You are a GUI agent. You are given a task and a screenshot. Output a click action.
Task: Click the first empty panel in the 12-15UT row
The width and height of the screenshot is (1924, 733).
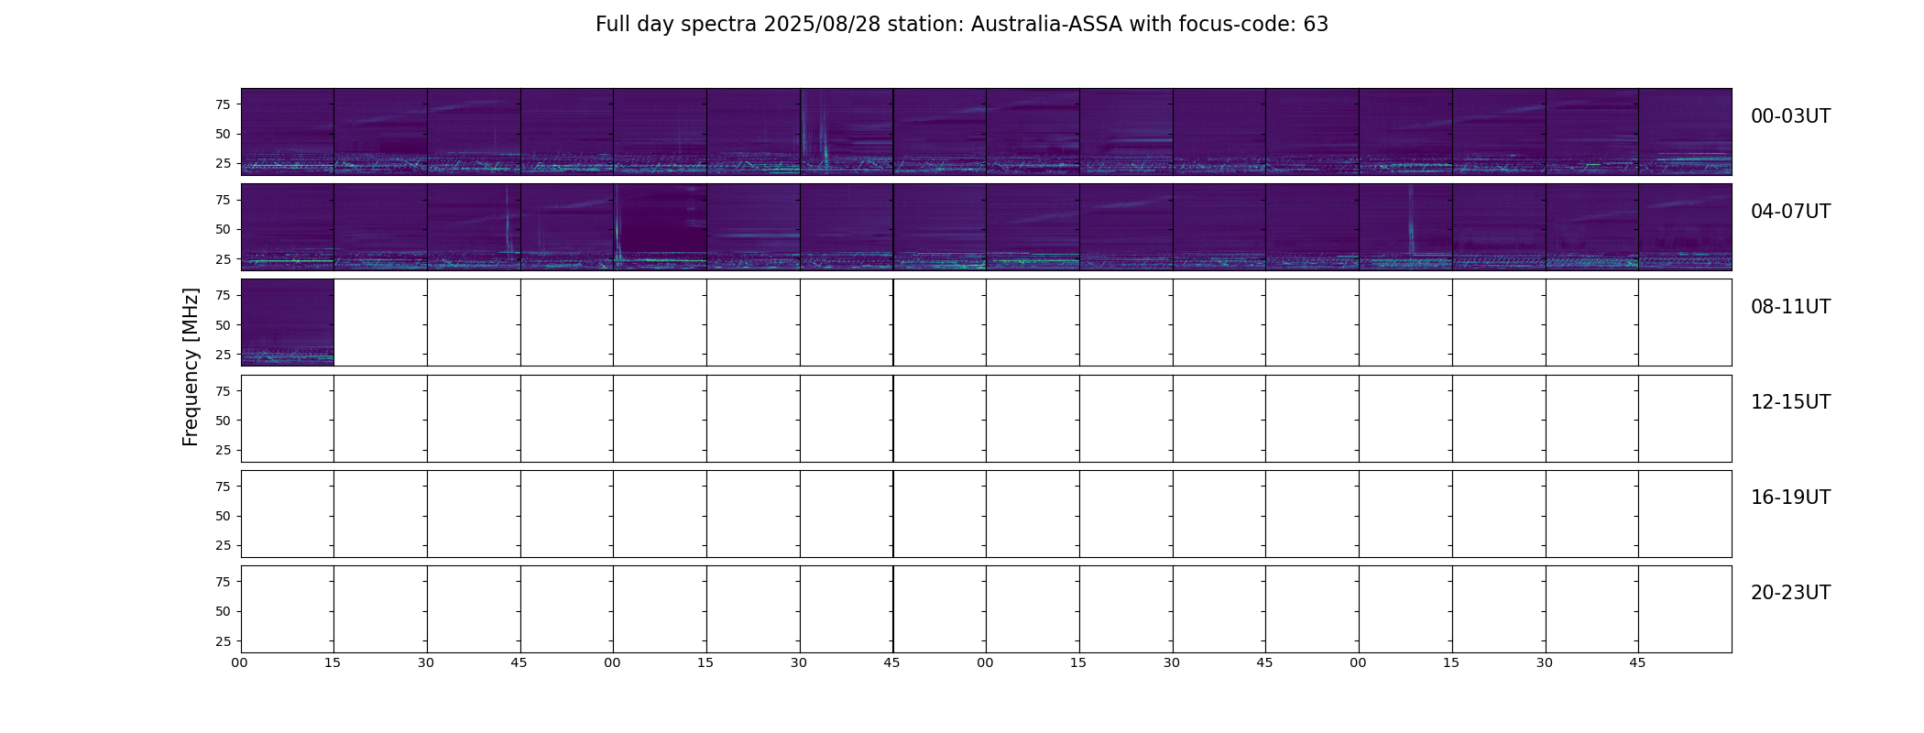coord(288,419)
